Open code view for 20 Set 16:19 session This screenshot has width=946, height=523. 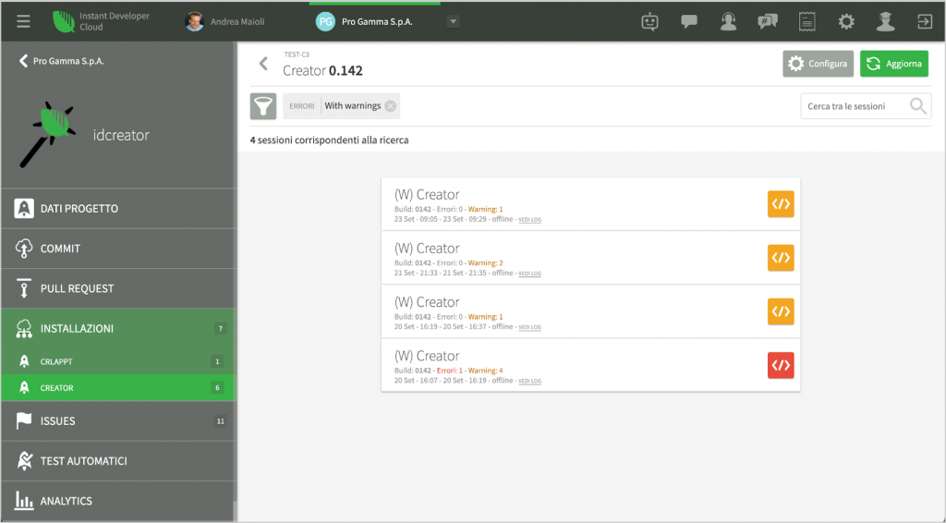pos(781,311)
